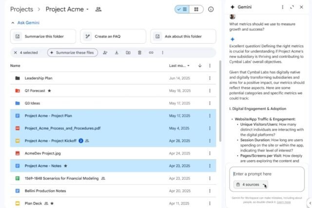Open the 4 sources dropdown
312x208 pixels.
tap(251, 185)
